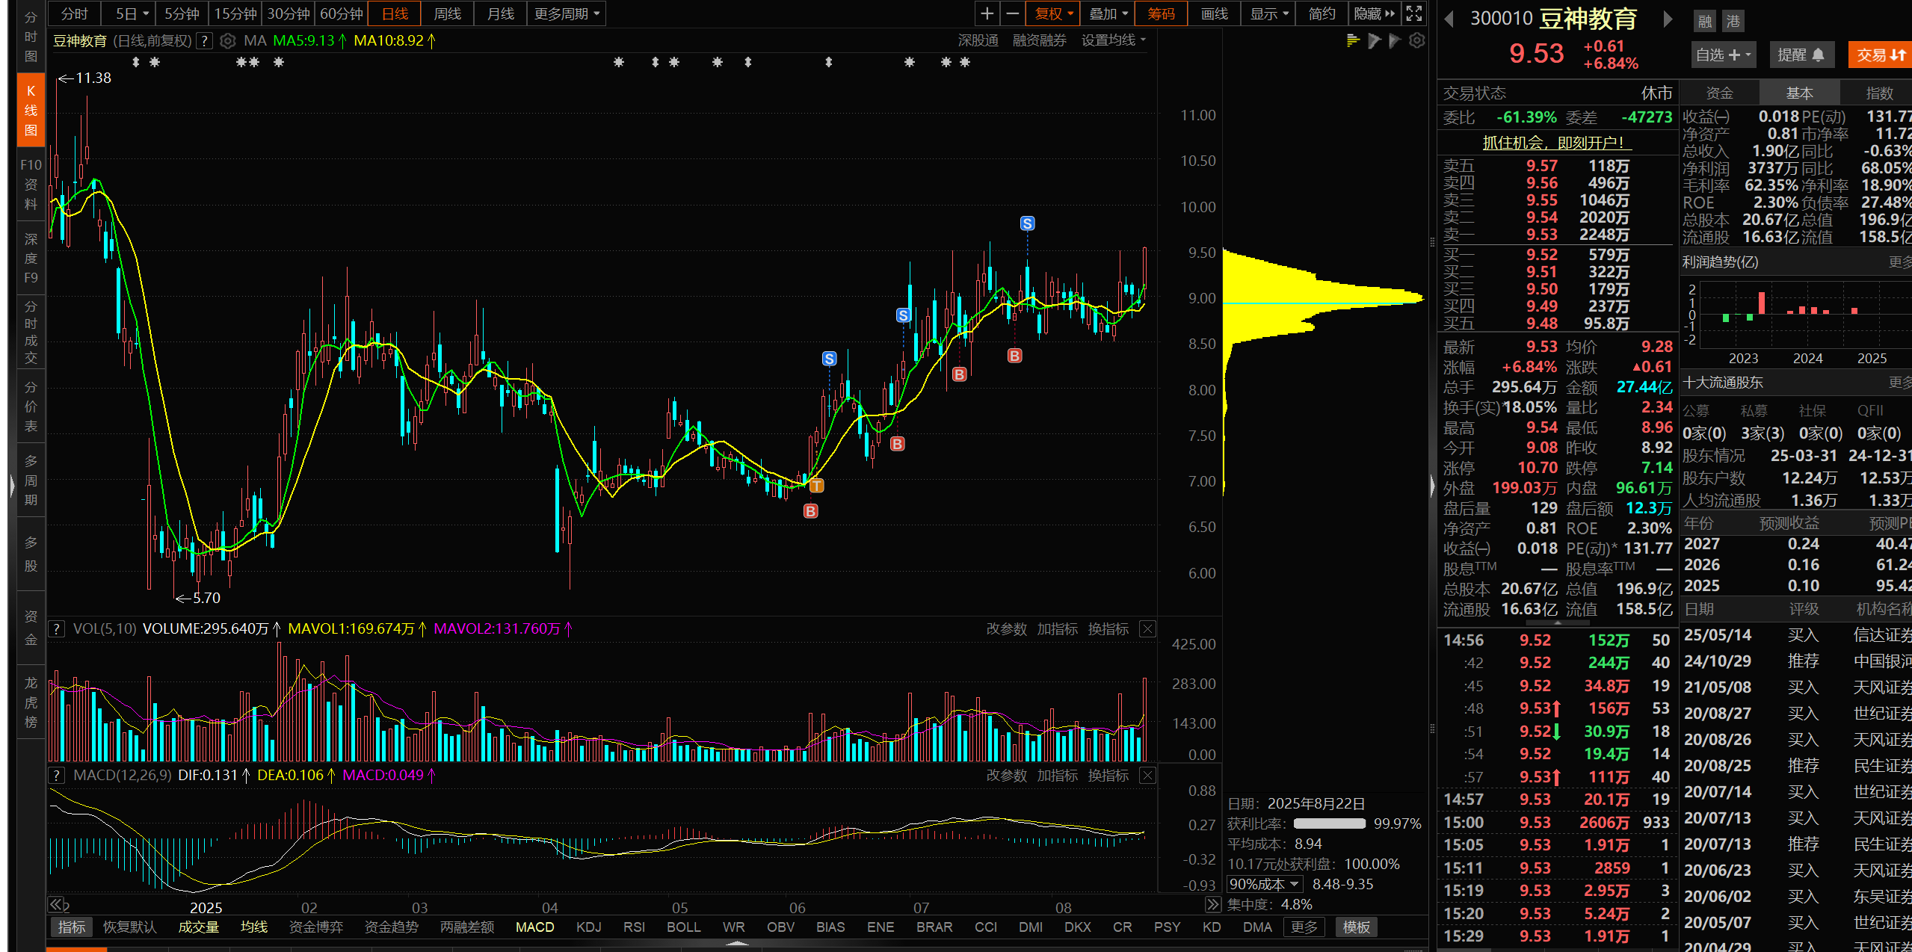The image size is (1912, 952).
Task: Switch to 月线 monthly tab
Action: pyautogui.click(x=500, y=13)
